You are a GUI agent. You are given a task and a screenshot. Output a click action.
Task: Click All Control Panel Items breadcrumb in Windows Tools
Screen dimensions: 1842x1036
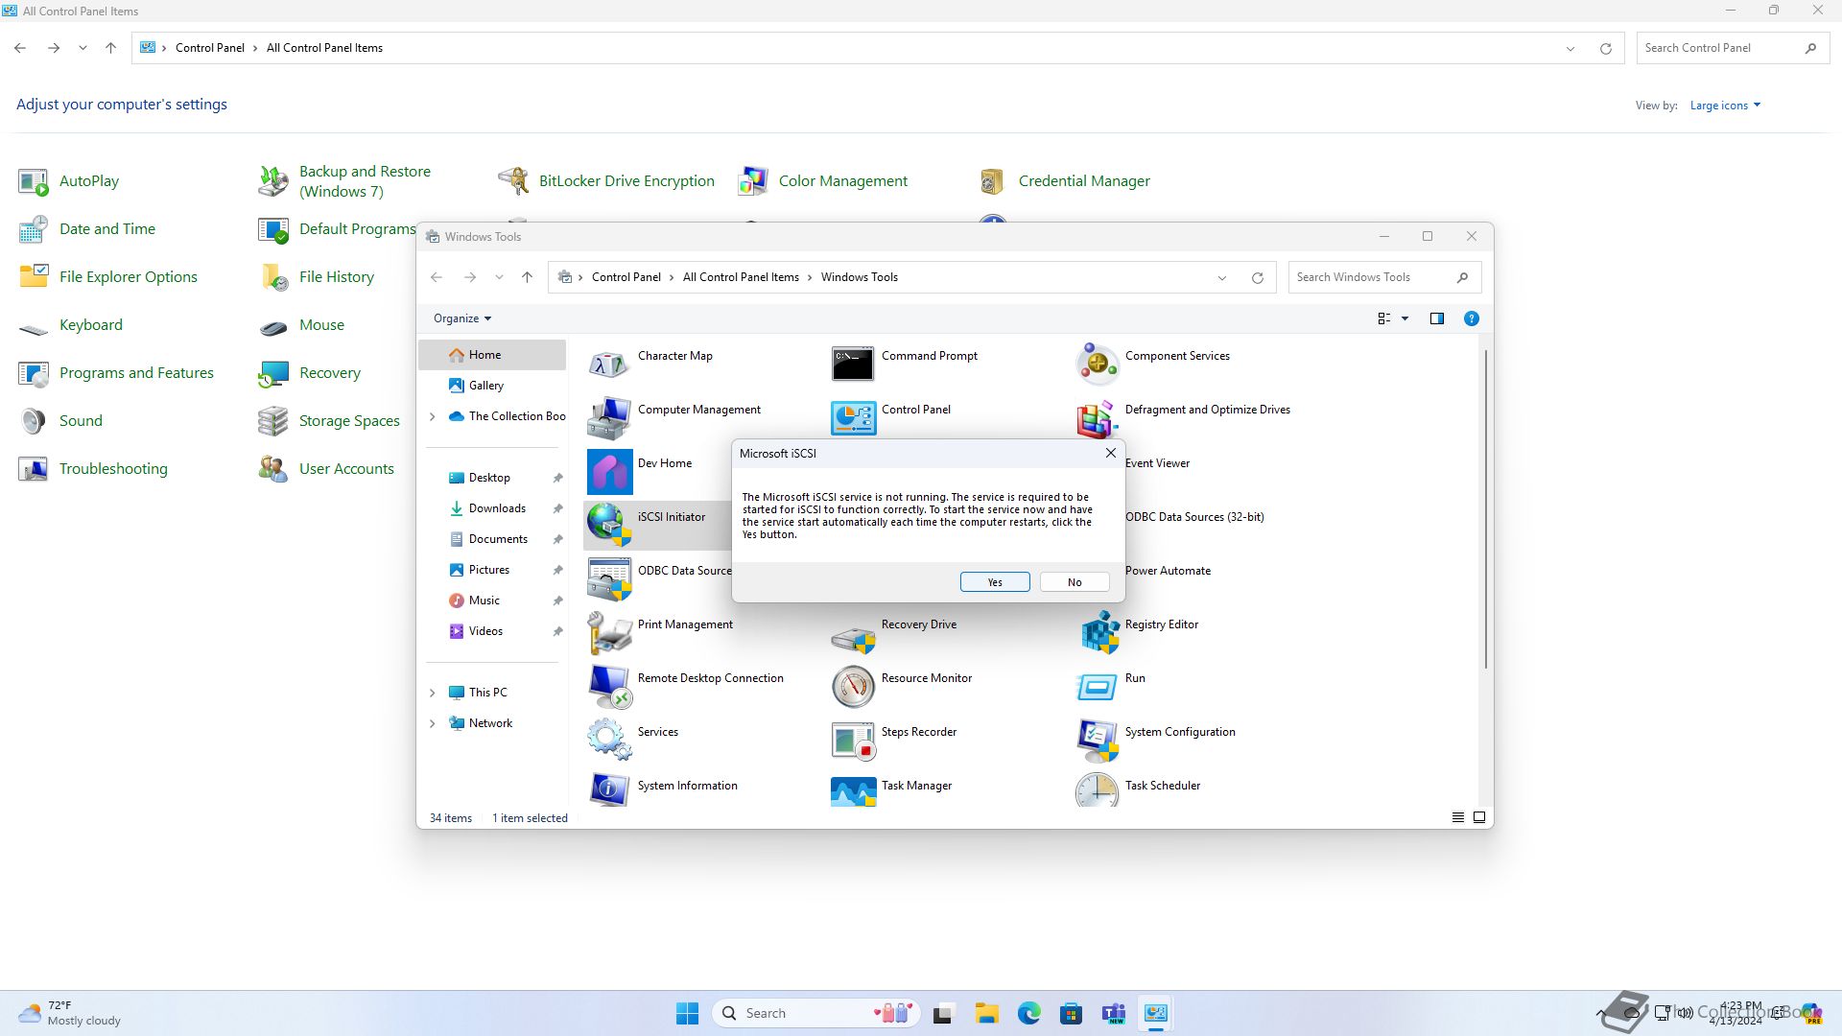[x=741, y=277]
